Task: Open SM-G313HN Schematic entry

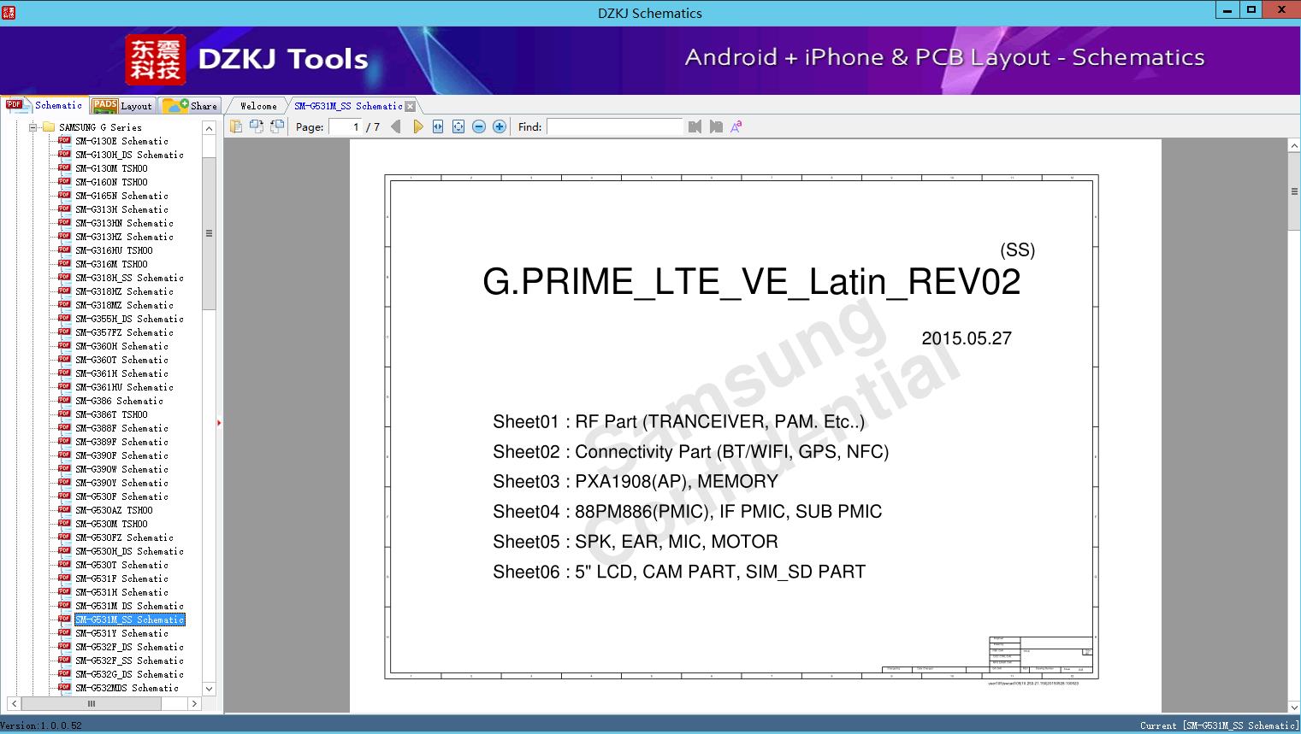Action: click(124, 223)
